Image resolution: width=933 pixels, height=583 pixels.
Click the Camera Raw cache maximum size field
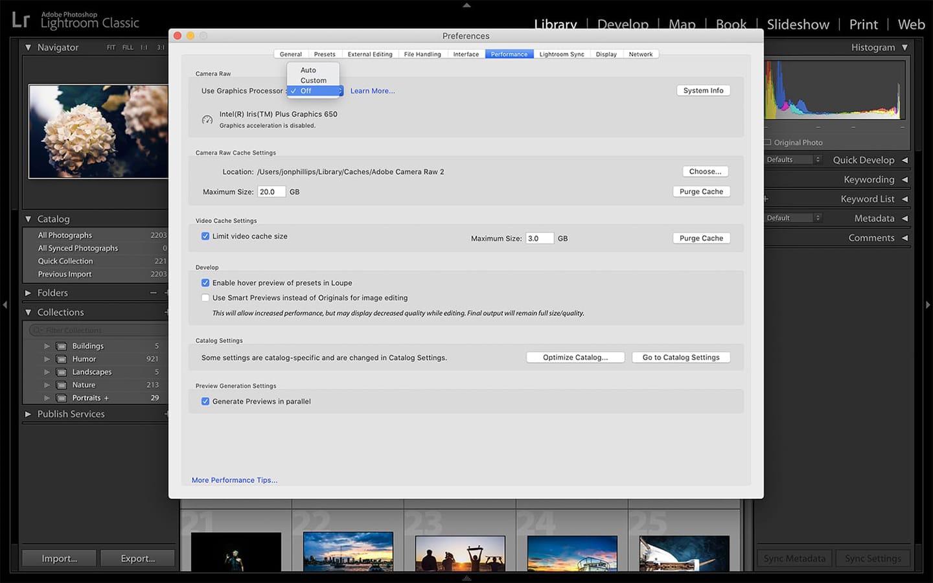click(271, 192)
